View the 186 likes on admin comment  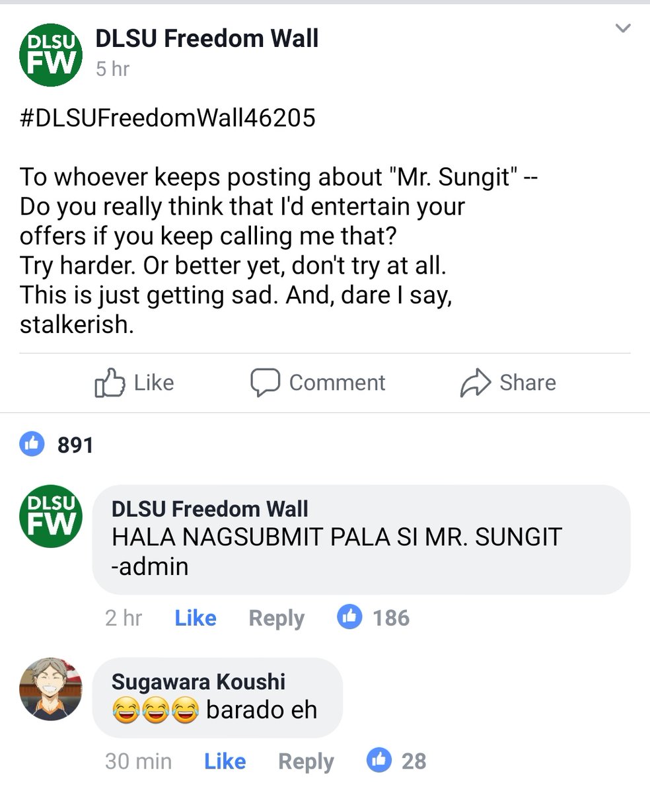[x=391, y=618]
